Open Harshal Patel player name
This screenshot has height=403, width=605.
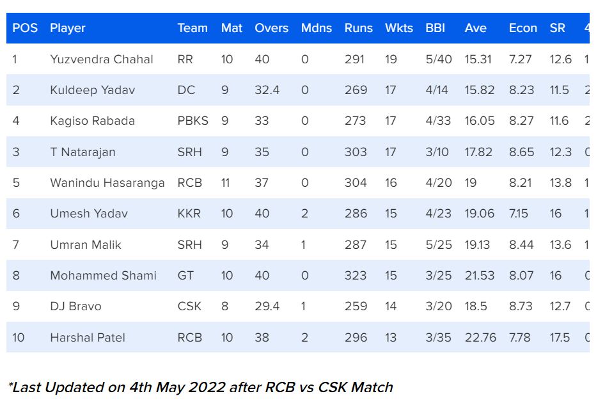click(88, 337)
